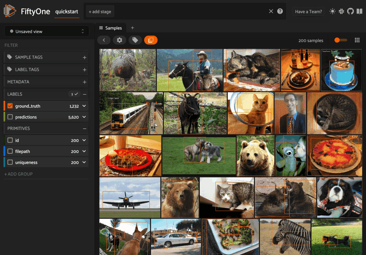Open the man in suit thumbnail
This screenshot has width=366, height=255.
pyautogui.click(x=290, y=113)
